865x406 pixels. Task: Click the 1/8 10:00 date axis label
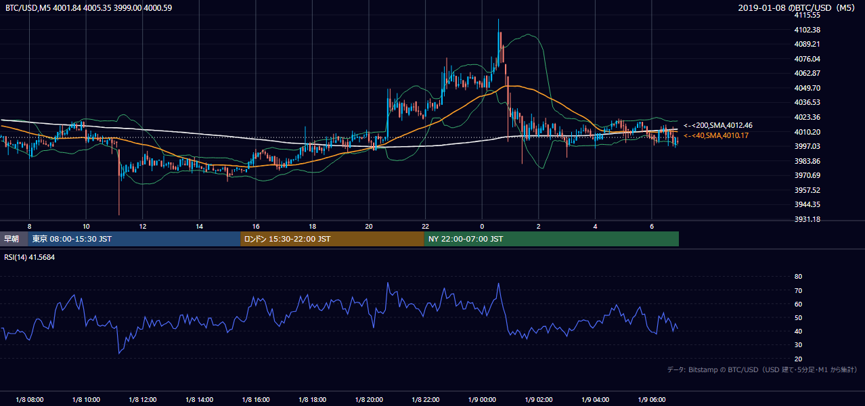[x=86, y=400]
